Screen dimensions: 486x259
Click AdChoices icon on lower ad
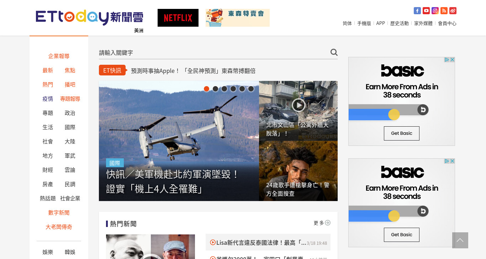[447, 161]
